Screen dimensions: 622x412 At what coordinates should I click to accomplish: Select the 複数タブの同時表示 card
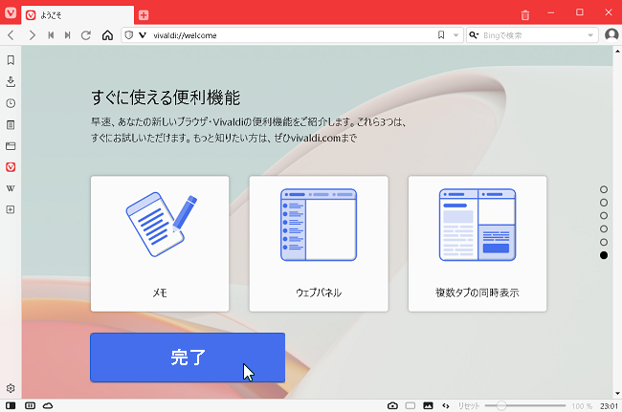[x=478, y=244]
